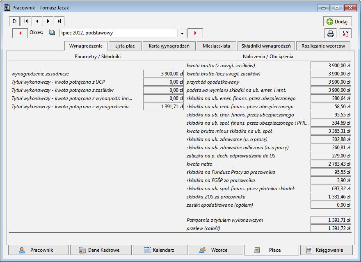Image resolution: width=361 pixels, height=262 pixels.
Task: Click the składka ZUS za pracownika value
Action: 331,197
